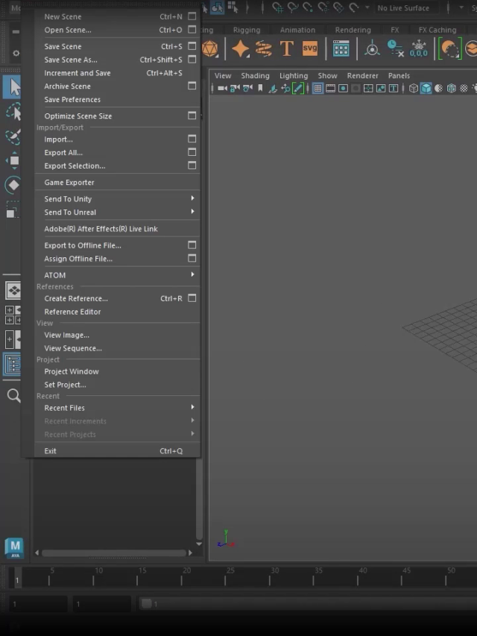Select the arrow Select tool
This screenshot has height=636, width=477.
(13, 89)
